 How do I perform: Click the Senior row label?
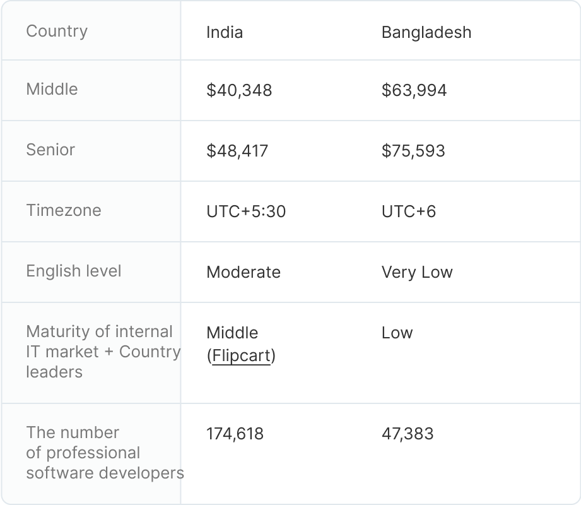pos(50,150)
